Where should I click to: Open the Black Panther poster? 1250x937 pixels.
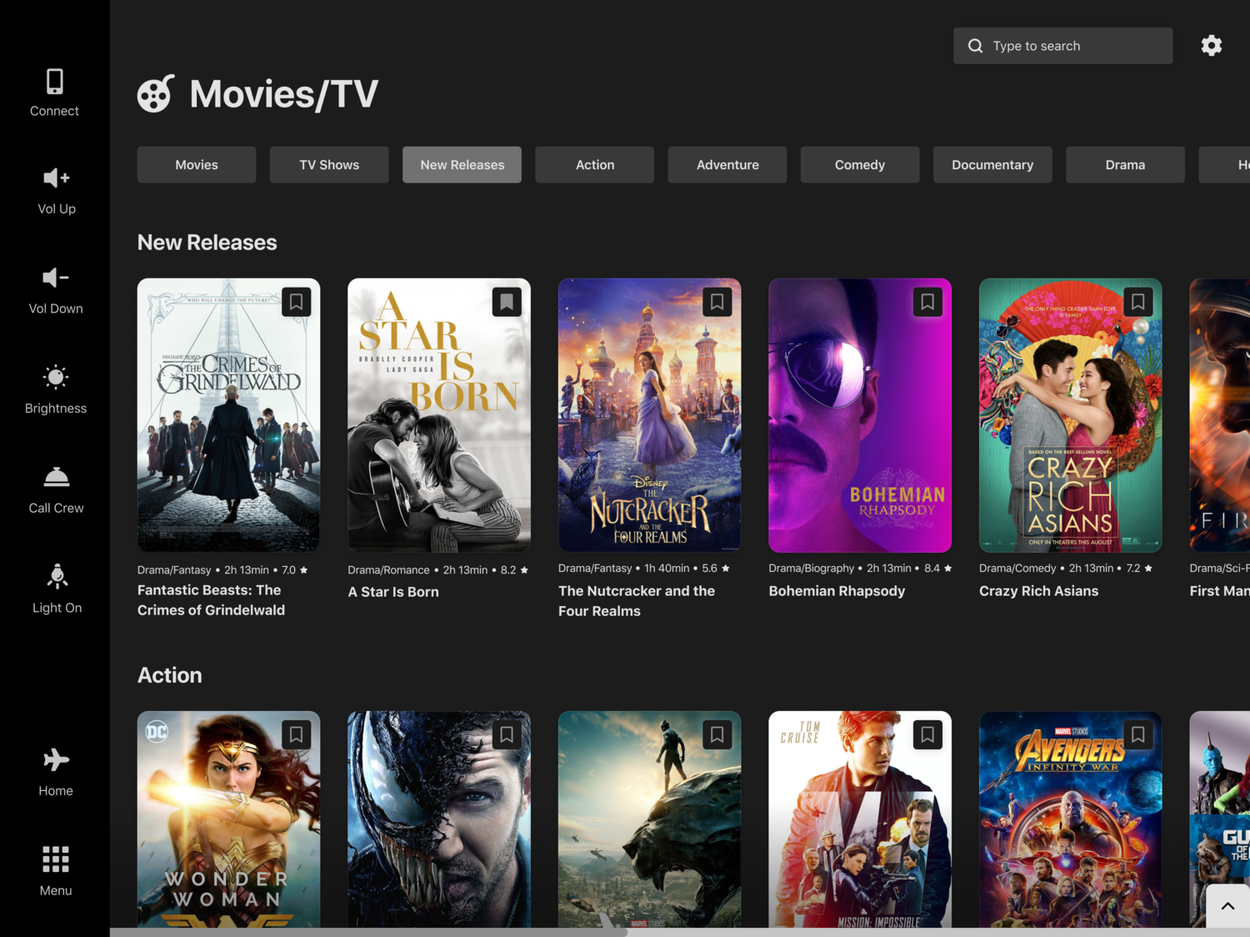650,819
